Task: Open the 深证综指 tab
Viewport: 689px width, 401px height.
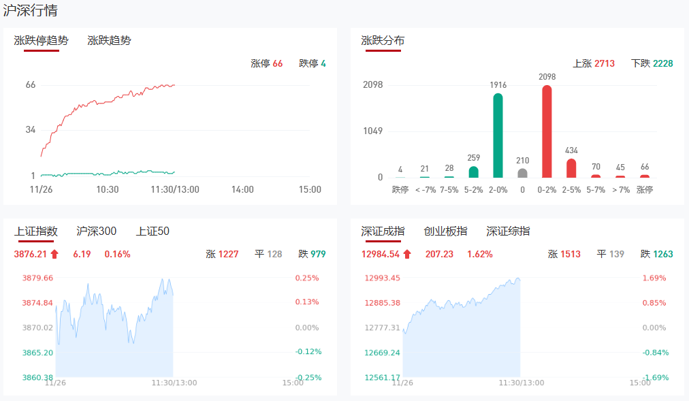Action: [508, 231]
